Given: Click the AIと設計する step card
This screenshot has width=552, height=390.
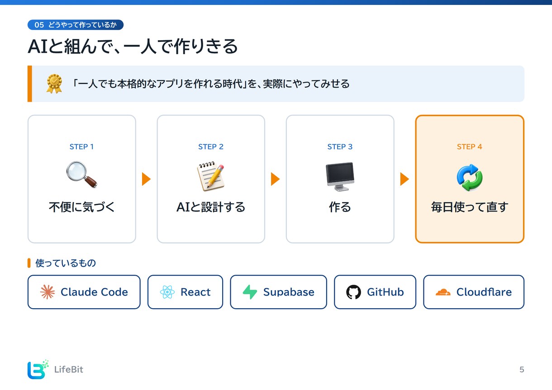Looking at the screenshot, I should [x=211, y=179].
